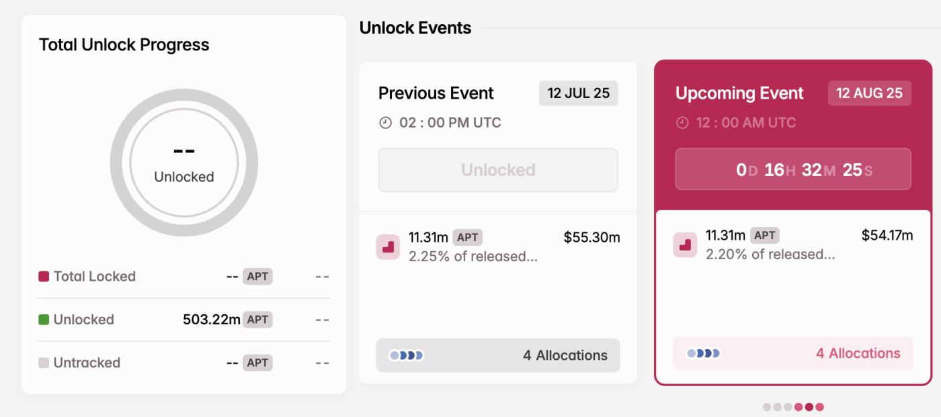Click the Unlocked button in Previous Event

(497, 170)
